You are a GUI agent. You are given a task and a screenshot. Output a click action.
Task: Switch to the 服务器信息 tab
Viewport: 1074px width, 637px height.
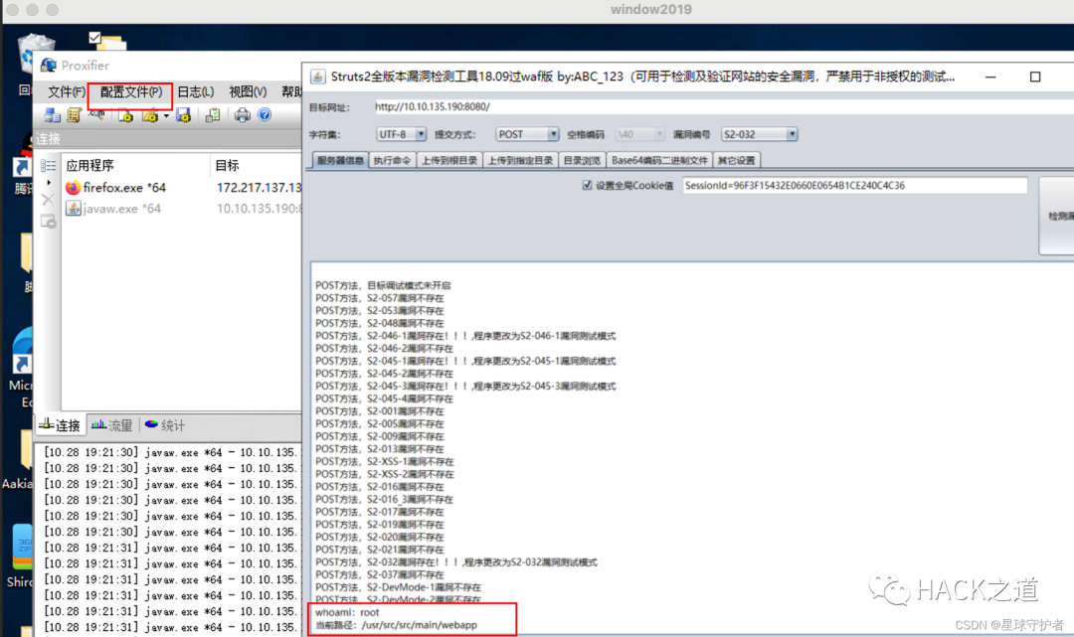[340, 160]
